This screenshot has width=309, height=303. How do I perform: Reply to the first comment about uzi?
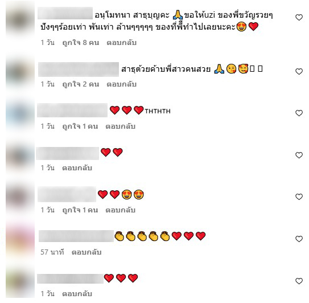pos(121,43)
